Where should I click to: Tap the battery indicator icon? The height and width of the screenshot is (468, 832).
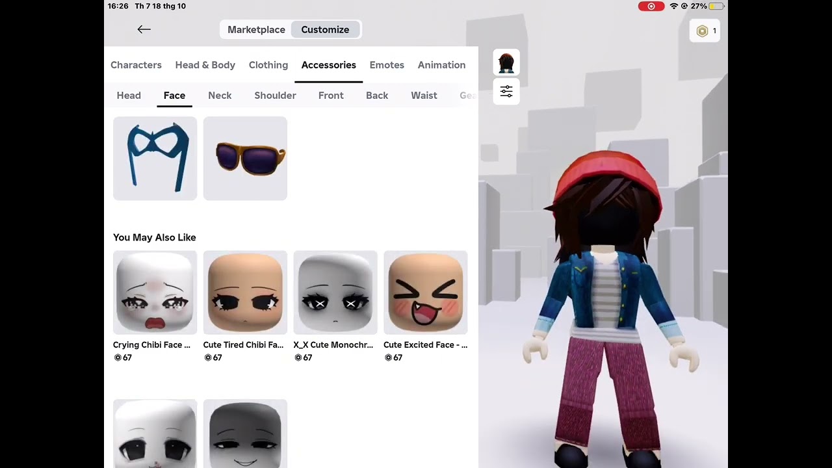pos(716,6)
